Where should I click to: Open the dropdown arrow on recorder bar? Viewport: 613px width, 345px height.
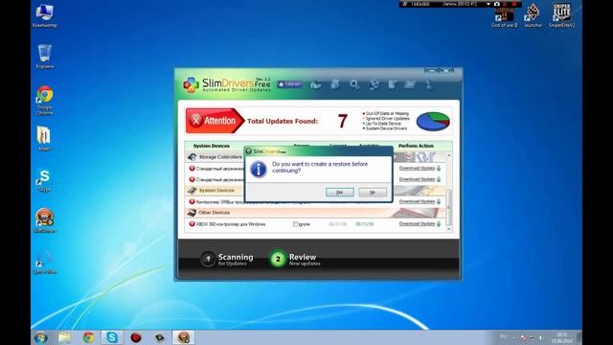coord(488,4)
